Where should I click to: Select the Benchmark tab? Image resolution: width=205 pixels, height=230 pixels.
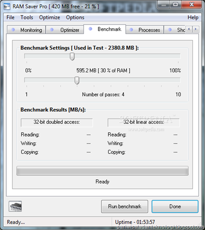tap(105, 29)
